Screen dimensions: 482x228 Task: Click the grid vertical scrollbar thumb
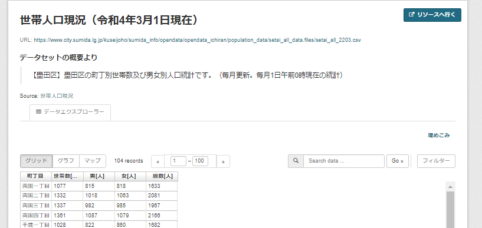pos(450,210)
